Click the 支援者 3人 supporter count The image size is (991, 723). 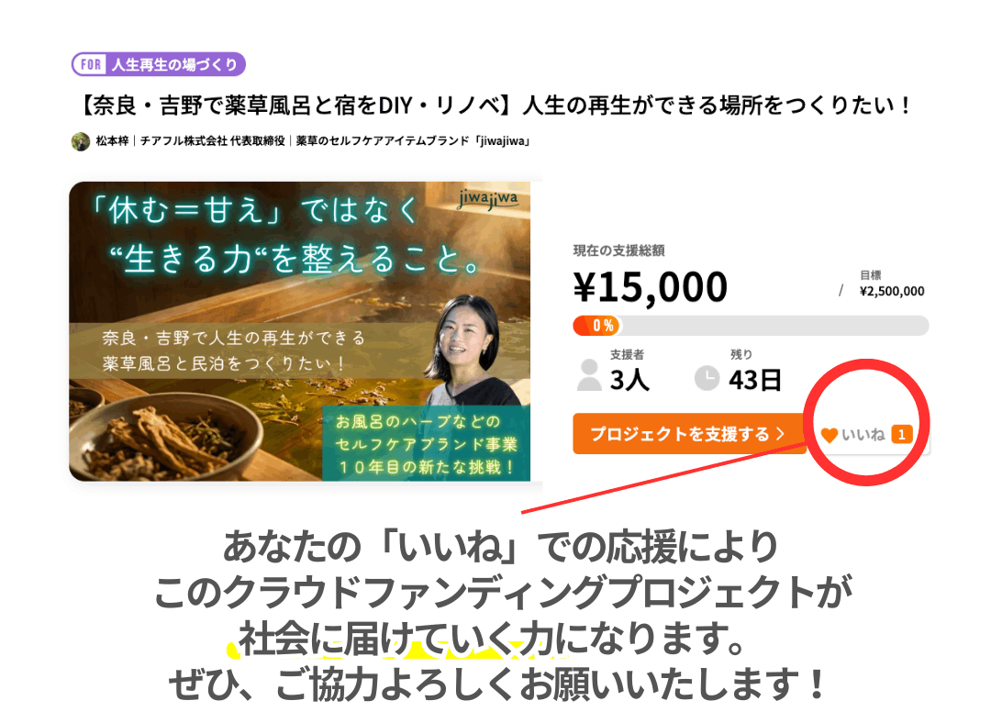tap(629, 372)
